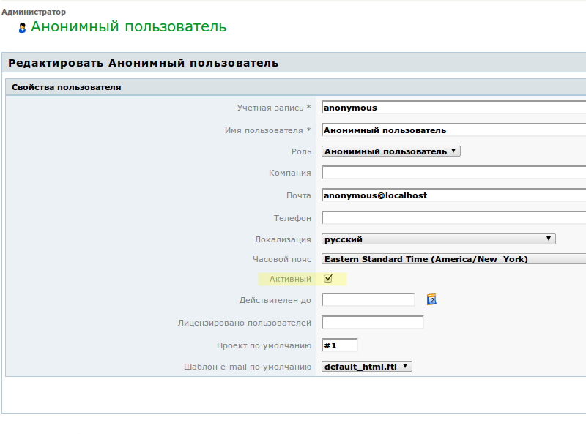Click into the Имя пользователя field

click(x=454, y=130)
